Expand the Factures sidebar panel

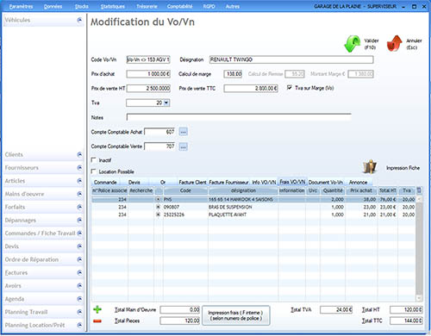coord(79,272)
